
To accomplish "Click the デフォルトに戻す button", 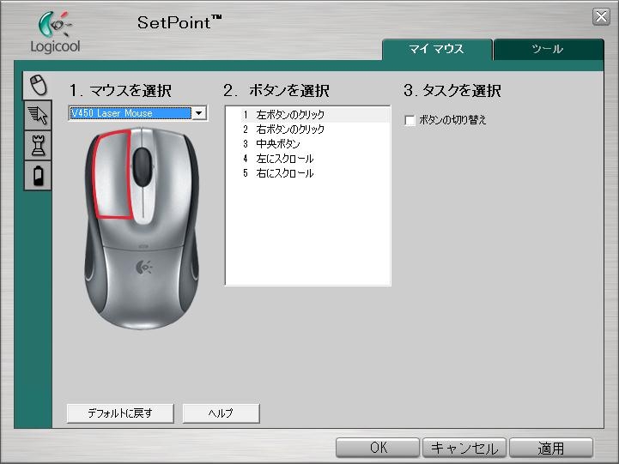I will 120,413.
